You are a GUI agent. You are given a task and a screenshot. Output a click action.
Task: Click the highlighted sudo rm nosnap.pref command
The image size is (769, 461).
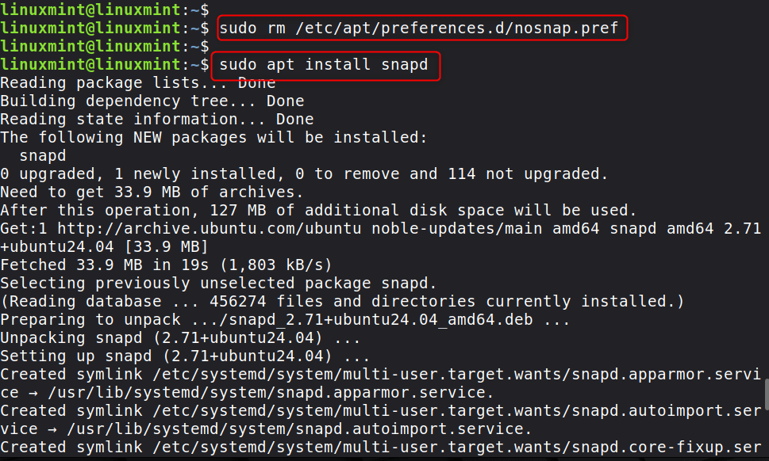click(x=420, y=29)
